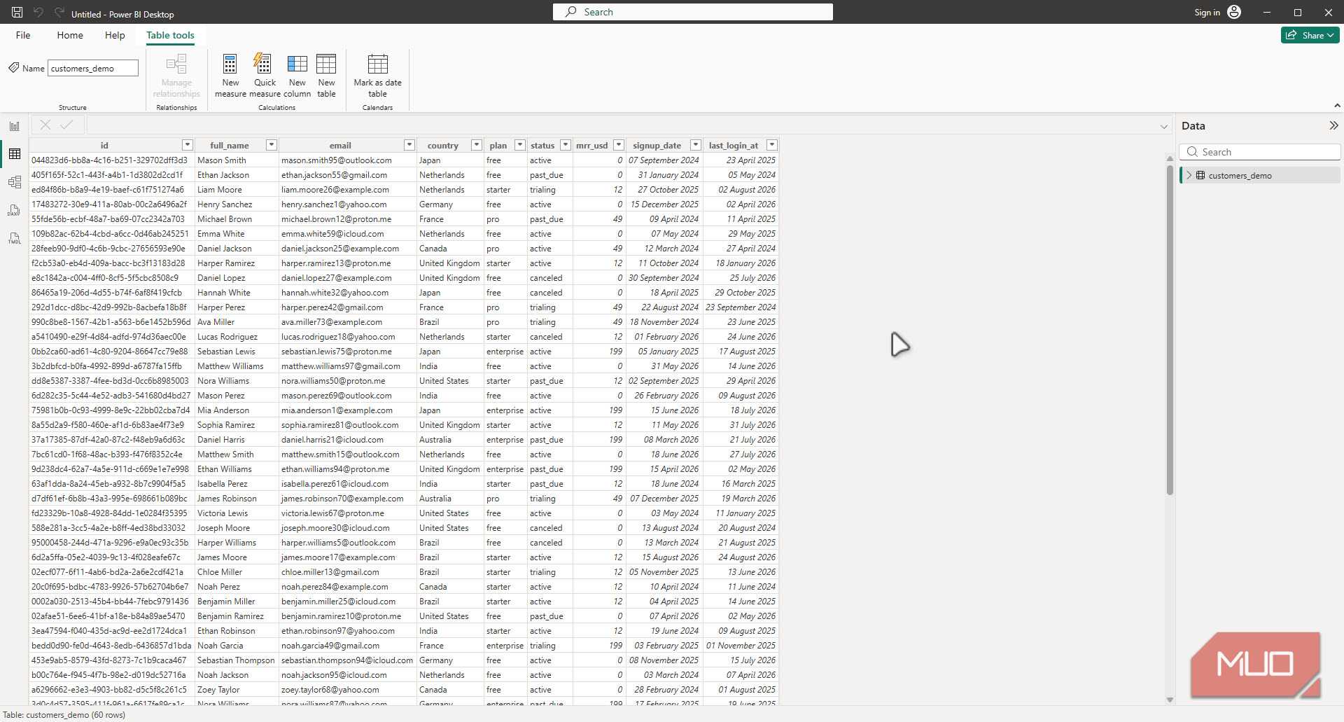This screenshot has width=1344, height=722.
Task: Click the top Search box in title bar
Action: (x=693, y=12)
